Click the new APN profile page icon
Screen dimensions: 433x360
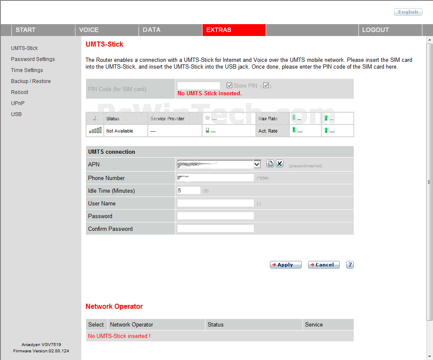[x=270, y=164]
